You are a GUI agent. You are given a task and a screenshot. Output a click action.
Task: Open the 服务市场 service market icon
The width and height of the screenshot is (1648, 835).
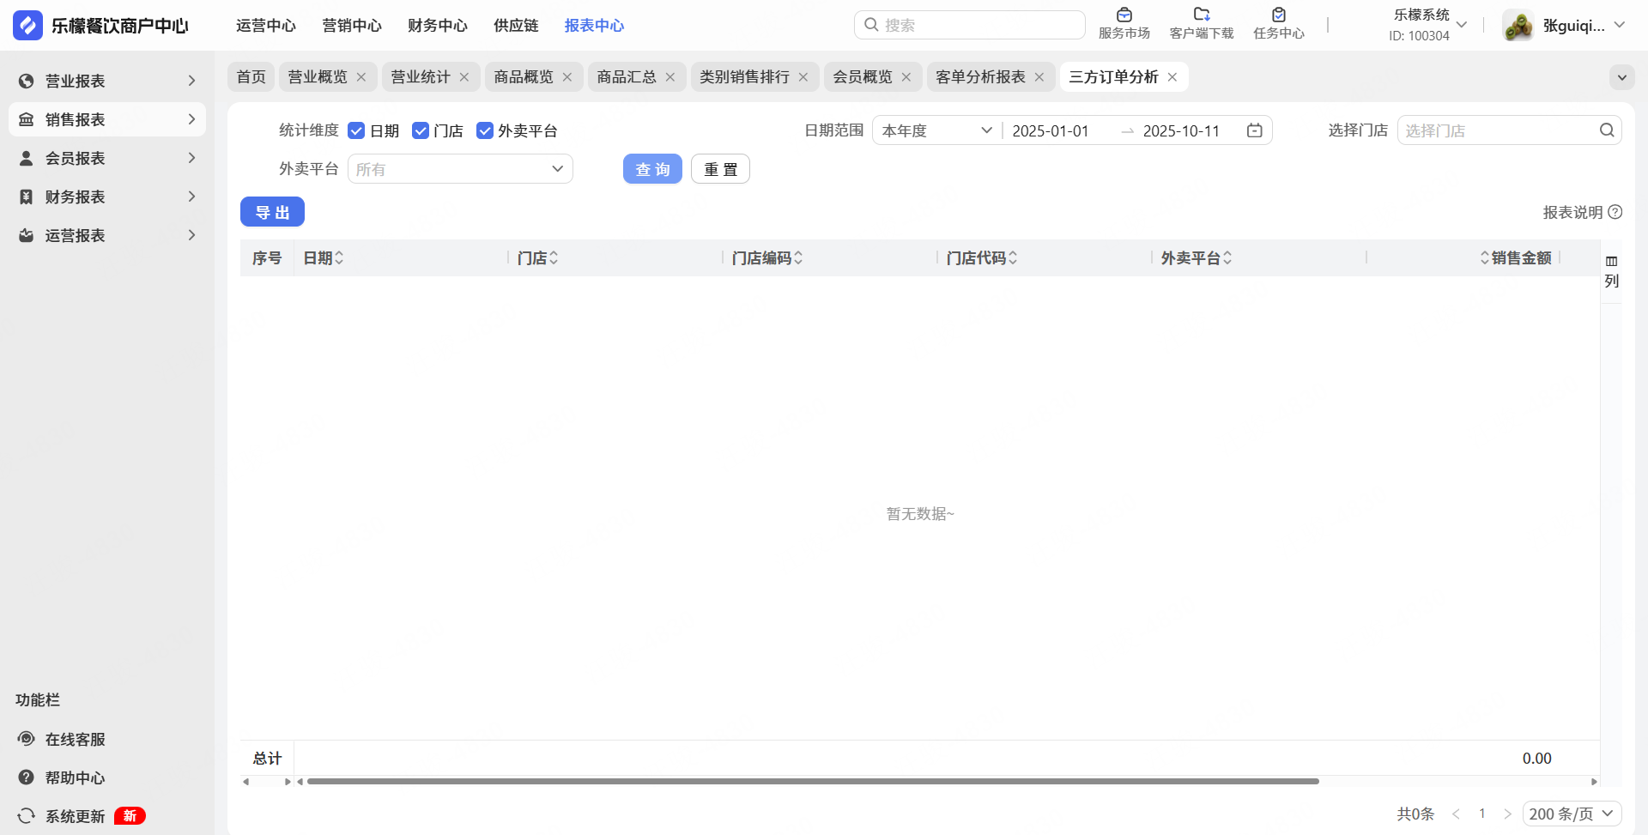tap(1124, 15)
